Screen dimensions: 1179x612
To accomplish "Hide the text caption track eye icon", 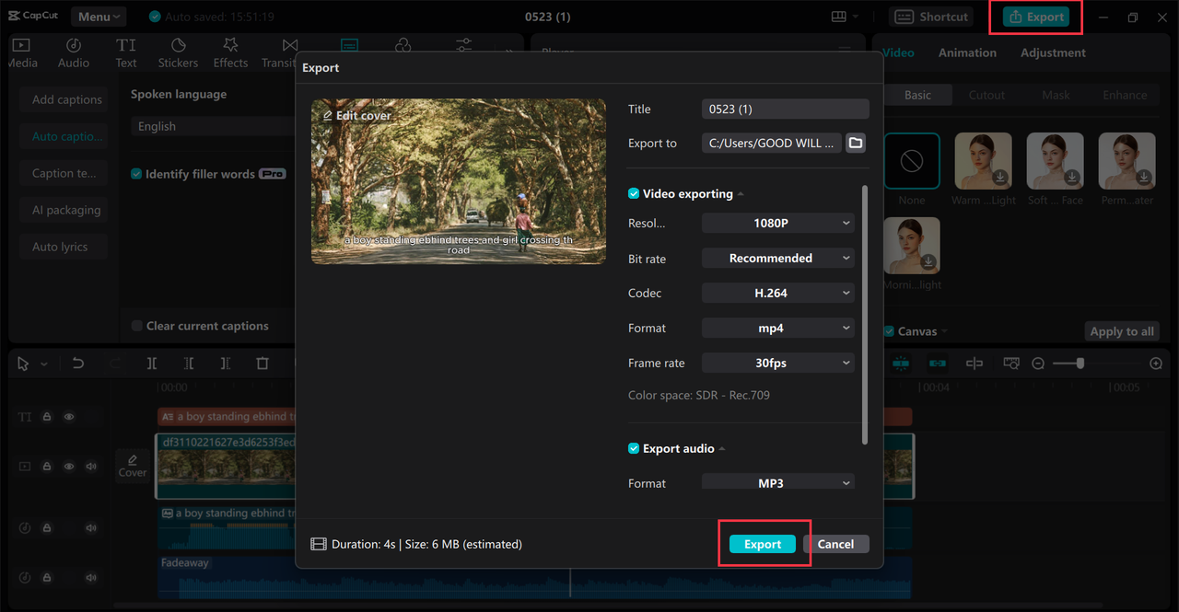I will pos(69,417).
